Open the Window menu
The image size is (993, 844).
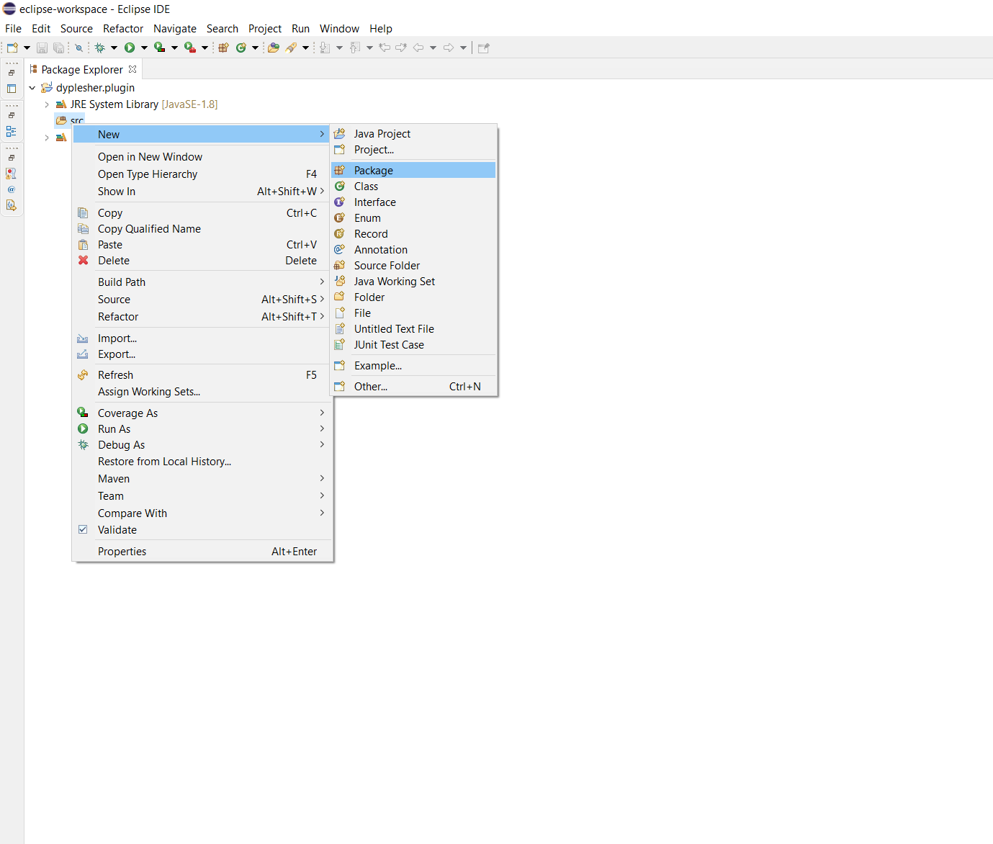click(339, 29)
